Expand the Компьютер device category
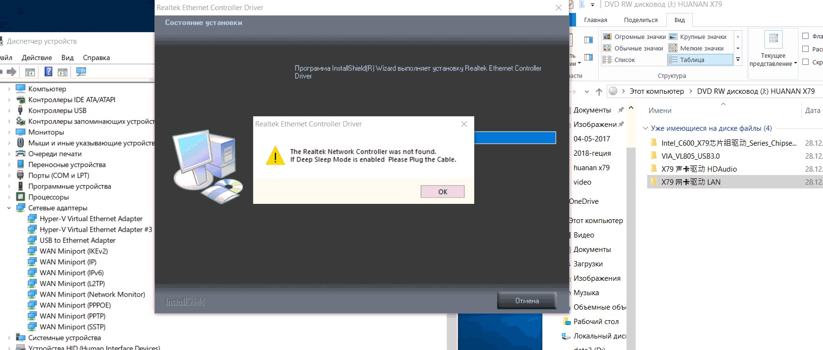This screenshot has height=350, width=823. point(9,89)
